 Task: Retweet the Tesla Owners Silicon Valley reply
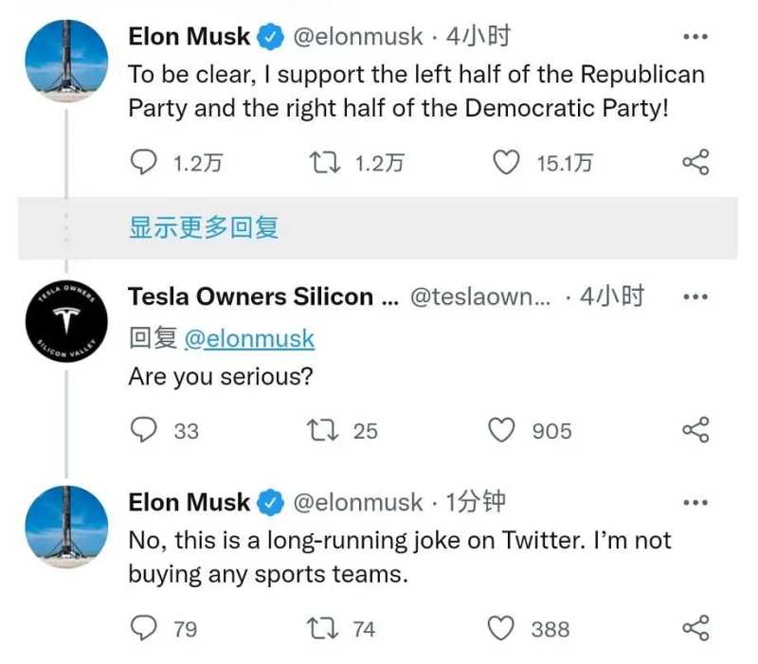point(325,431)
